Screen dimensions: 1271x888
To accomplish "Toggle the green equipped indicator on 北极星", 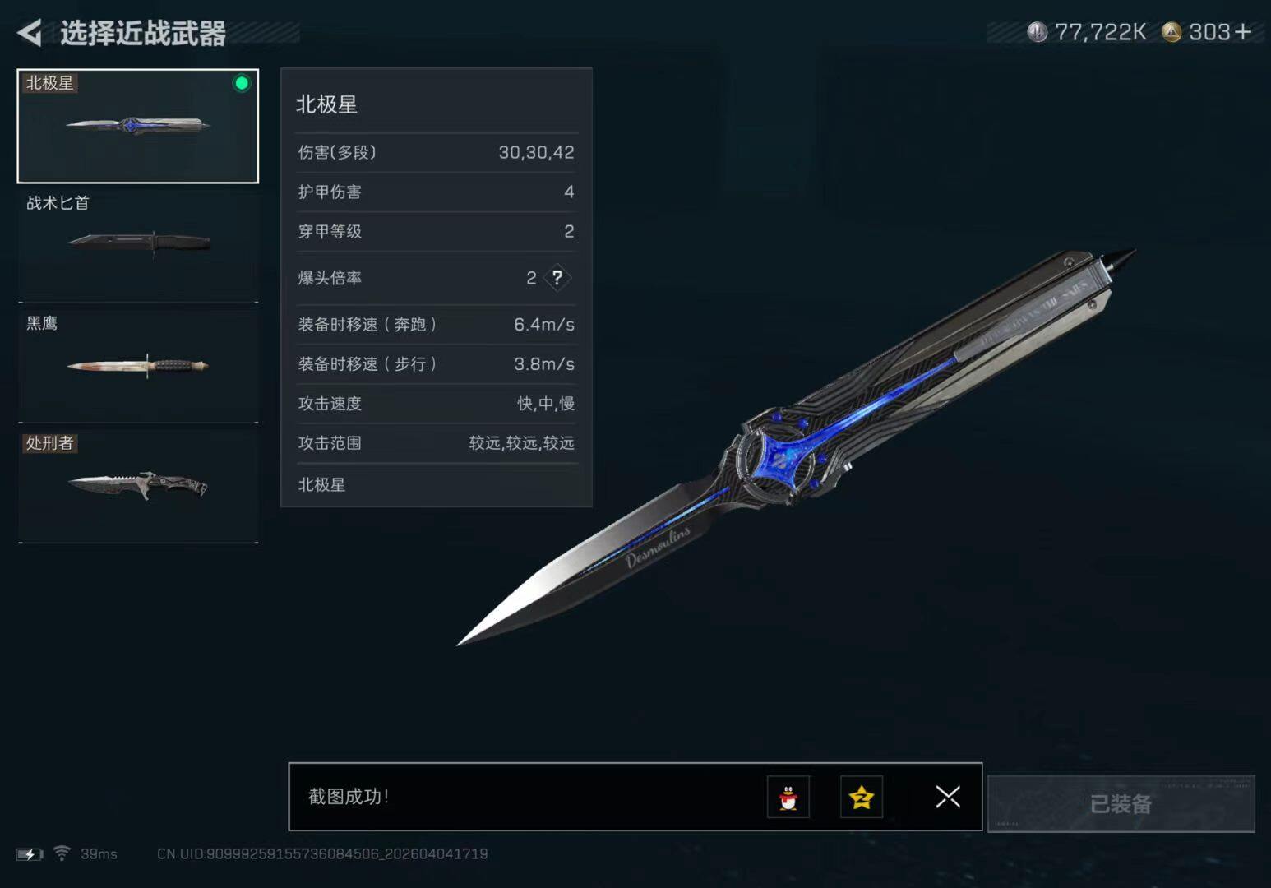I will coord(242,83).
